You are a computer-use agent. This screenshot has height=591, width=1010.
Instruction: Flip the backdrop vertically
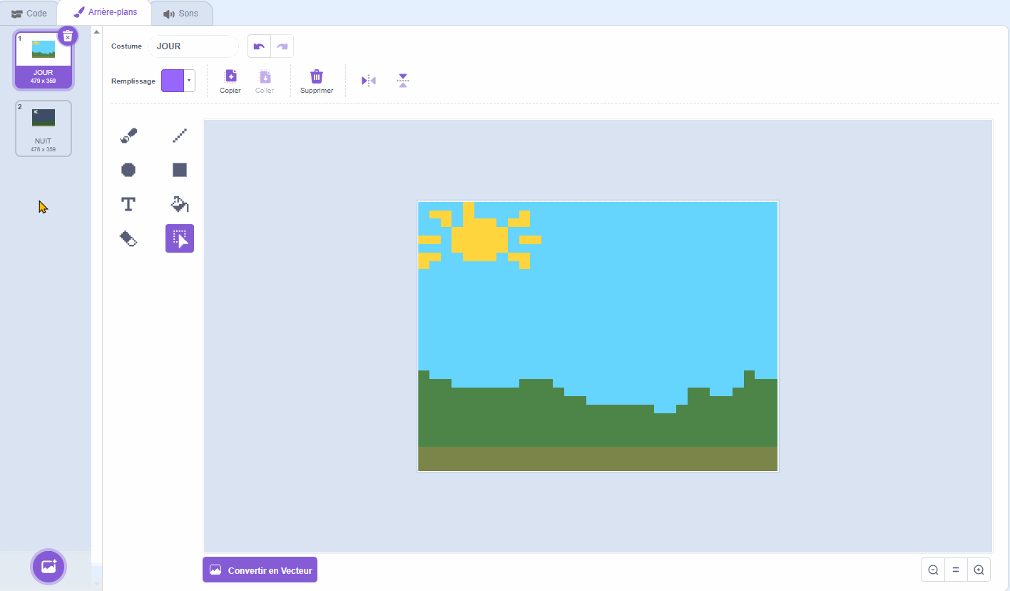coord(403,80)
